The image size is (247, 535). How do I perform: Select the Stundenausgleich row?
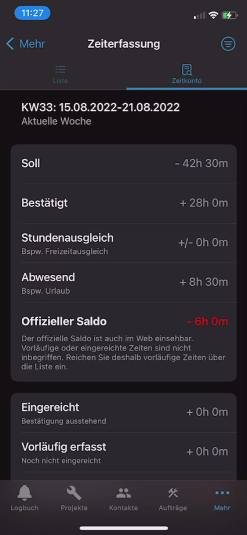tap(124, 243)
